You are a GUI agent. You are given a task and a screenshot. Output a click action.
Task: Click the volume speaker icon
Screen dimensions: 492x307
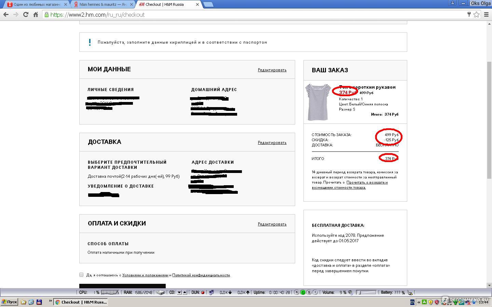(x=351, y=292)
